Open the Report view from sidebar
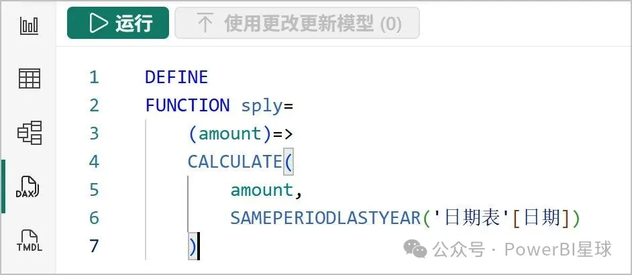Viewport: 632px width, 275px height. click(29, 25)
